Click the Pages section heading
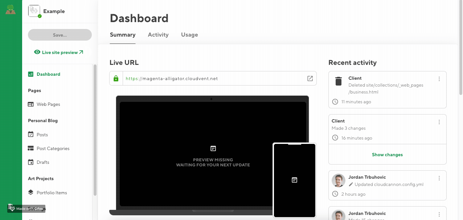Image resolution: width=463 pixels, height=220 pixels. click(34, 91)
